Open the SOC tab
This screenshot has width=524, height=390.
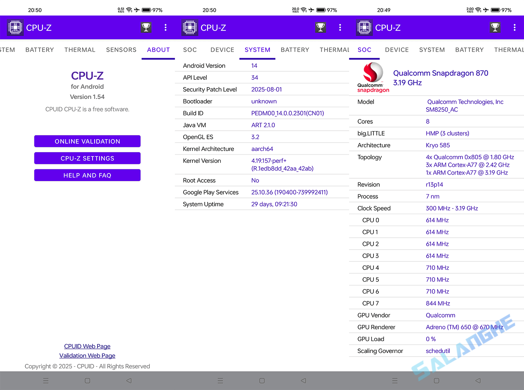click(190, 50)
